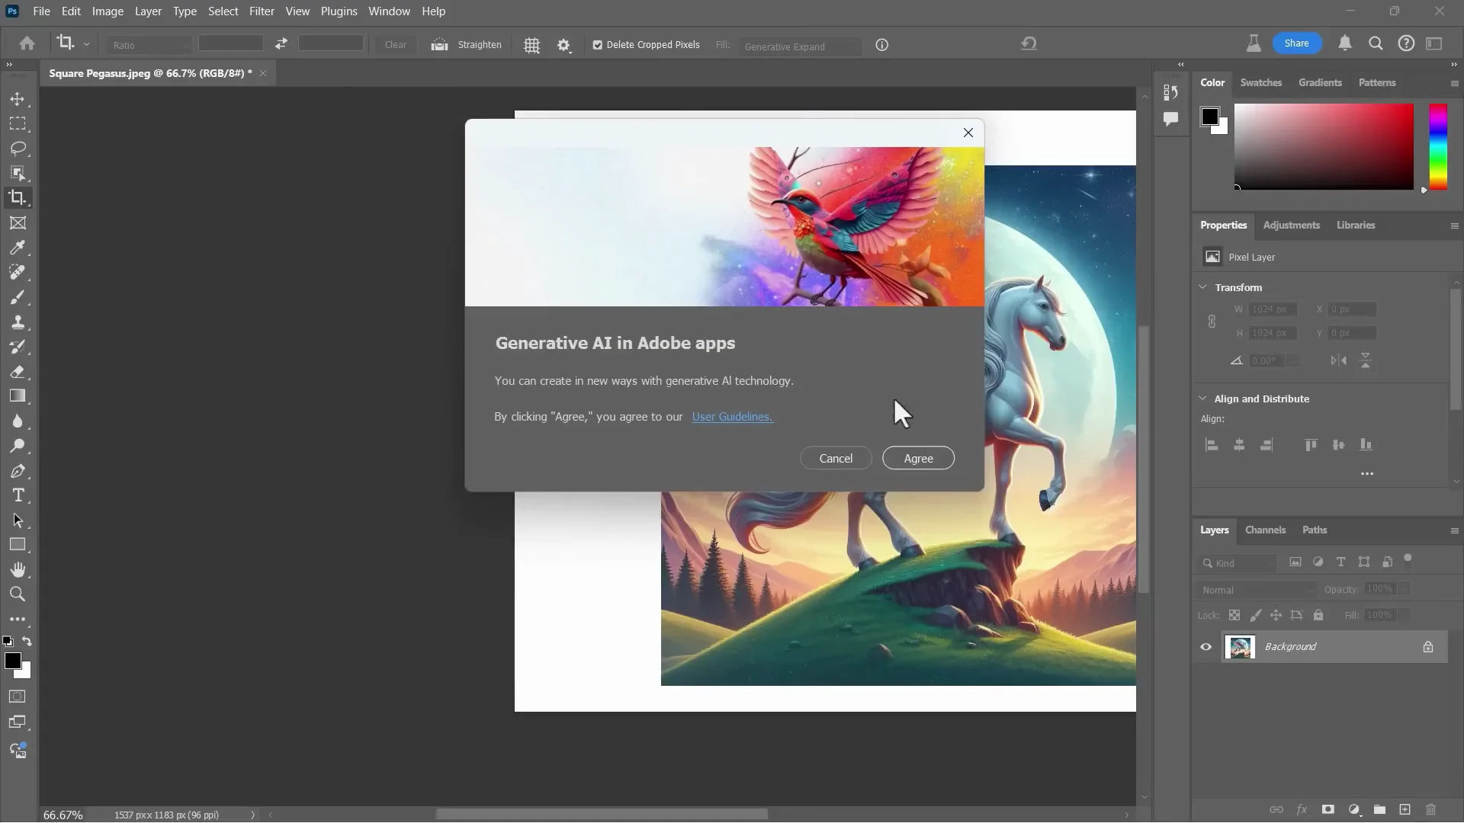Click the add layer mask icon
The width and height of the screenshot is (1464, 823).
[1328, 810]
